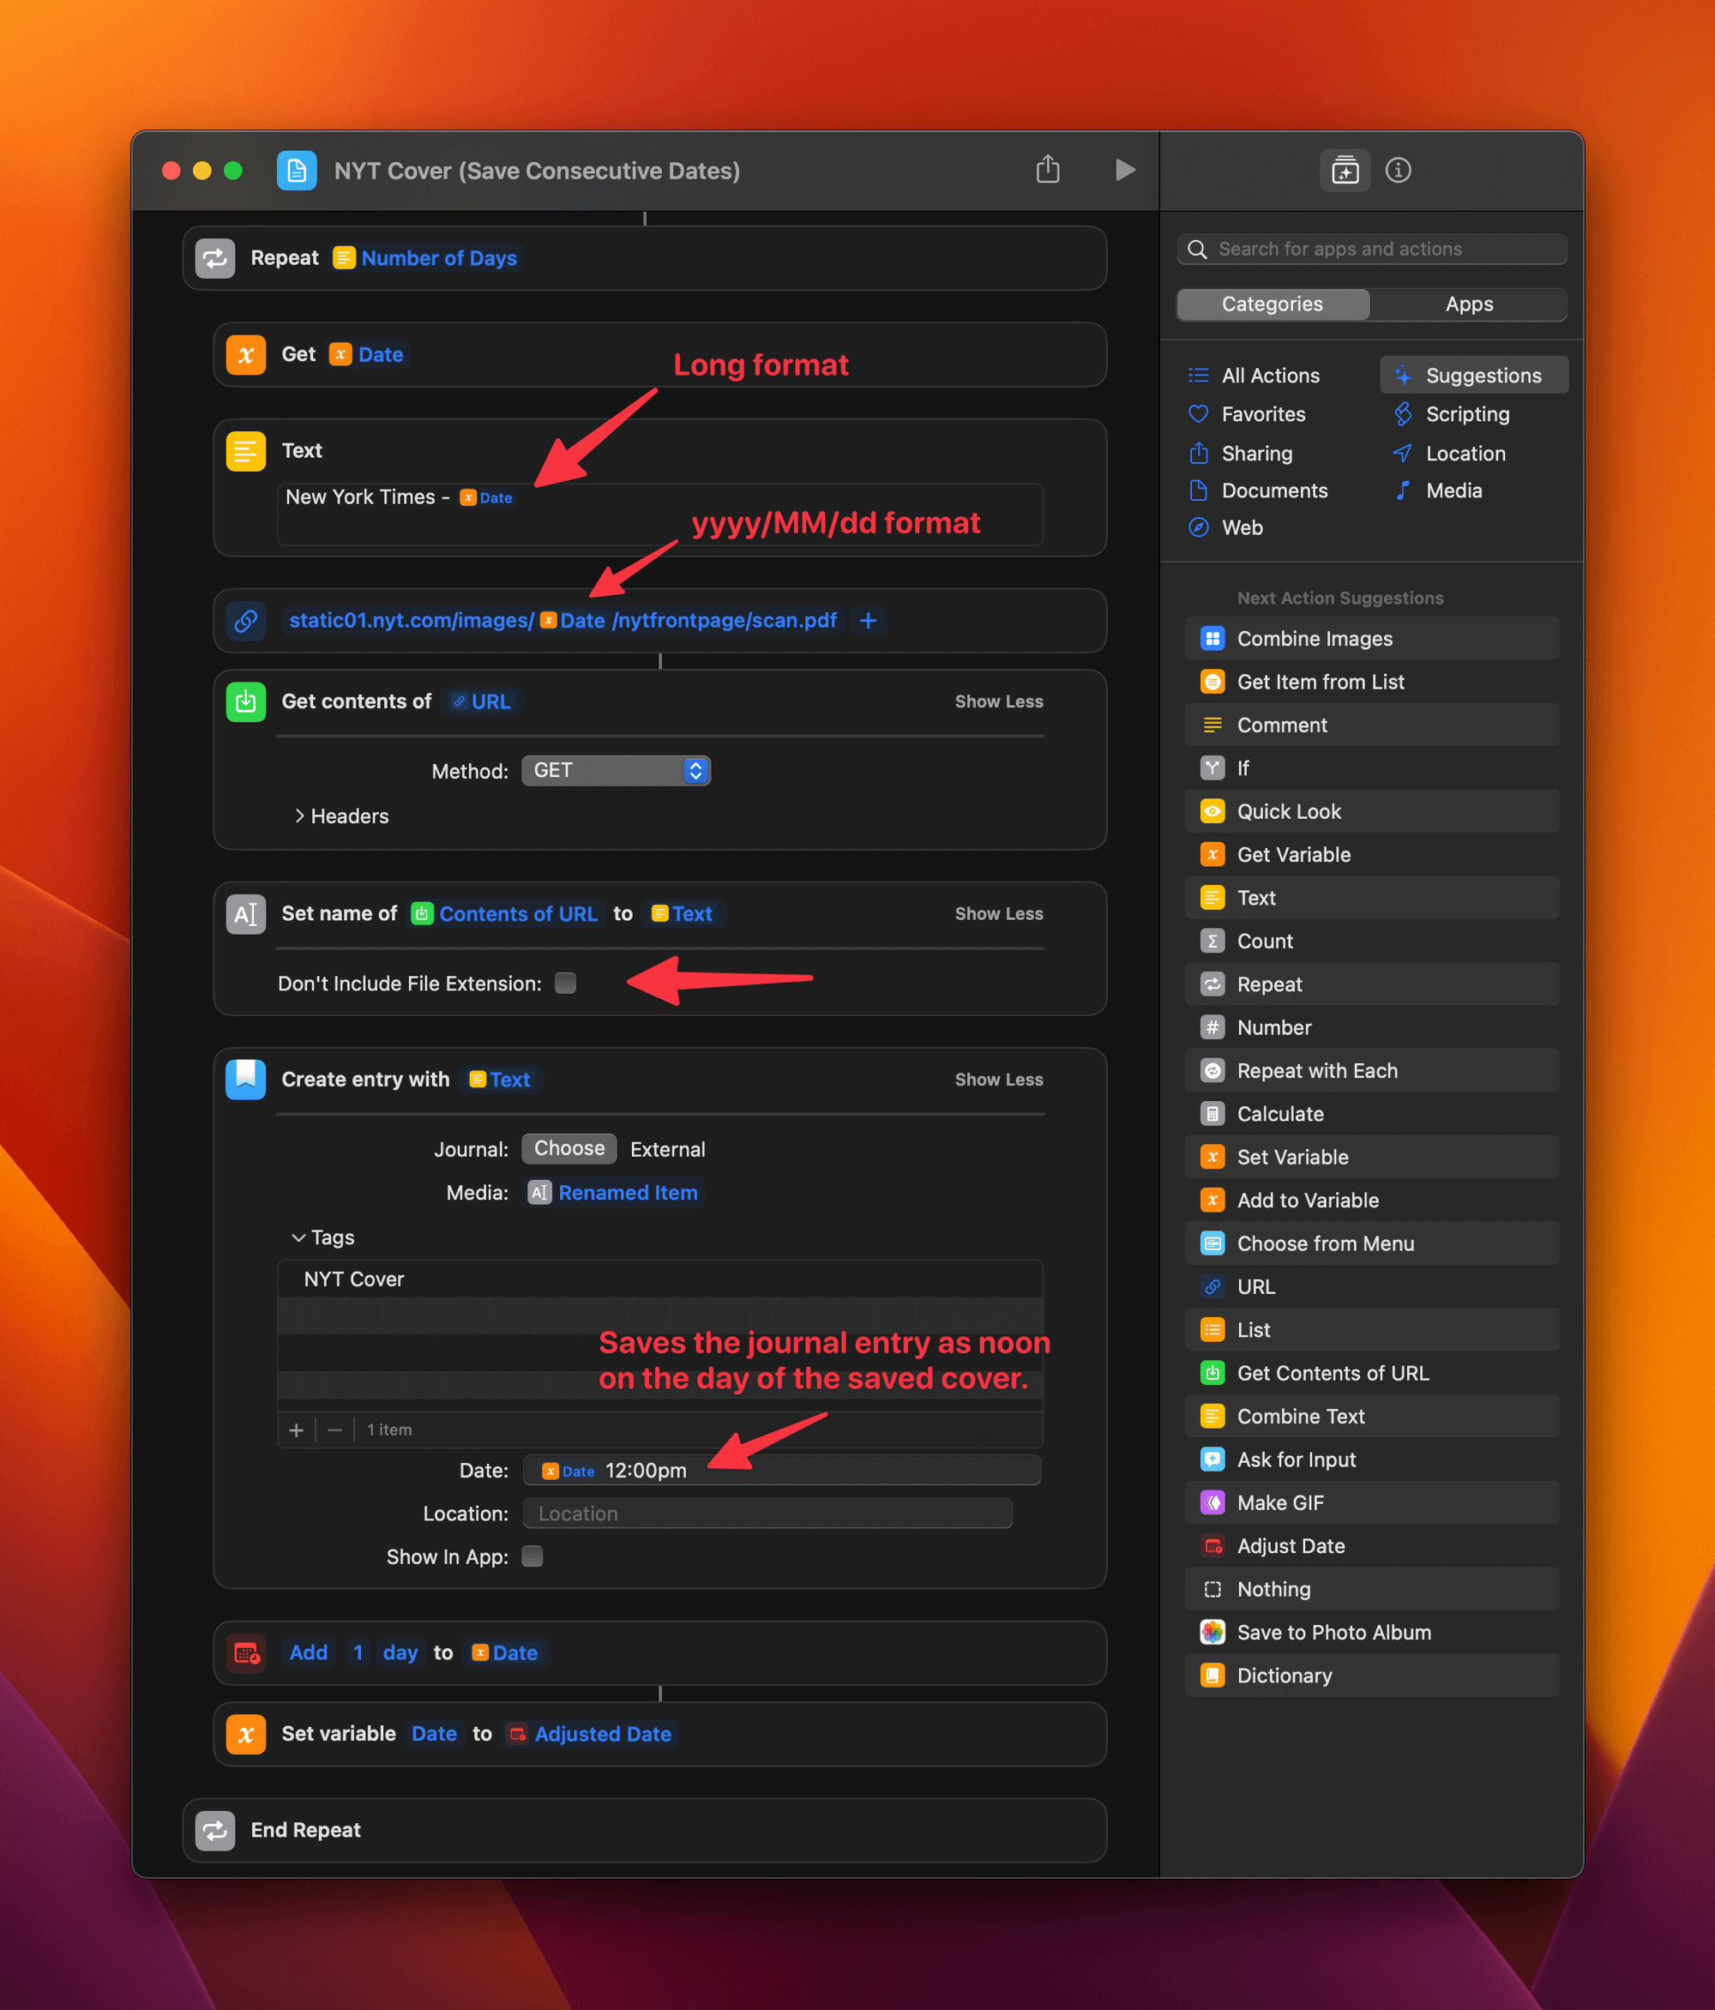The height and width of the screenshot is (2010, 1715).
Task: Switch to the Apps tab
Action: (1469, 304)
